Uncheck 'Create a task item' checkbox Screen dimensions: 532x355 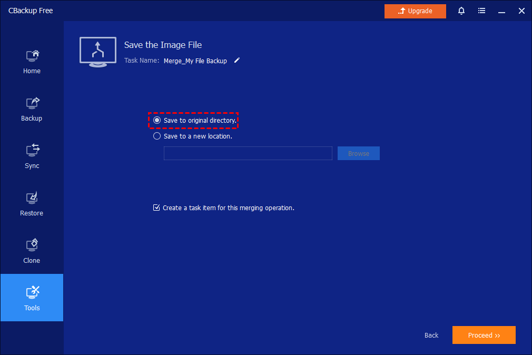156,208
